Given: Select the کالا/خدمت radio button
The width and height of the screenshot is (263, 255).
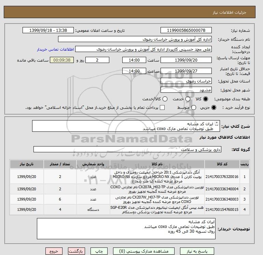Looking at the screenshot, I should click(165, 99).
